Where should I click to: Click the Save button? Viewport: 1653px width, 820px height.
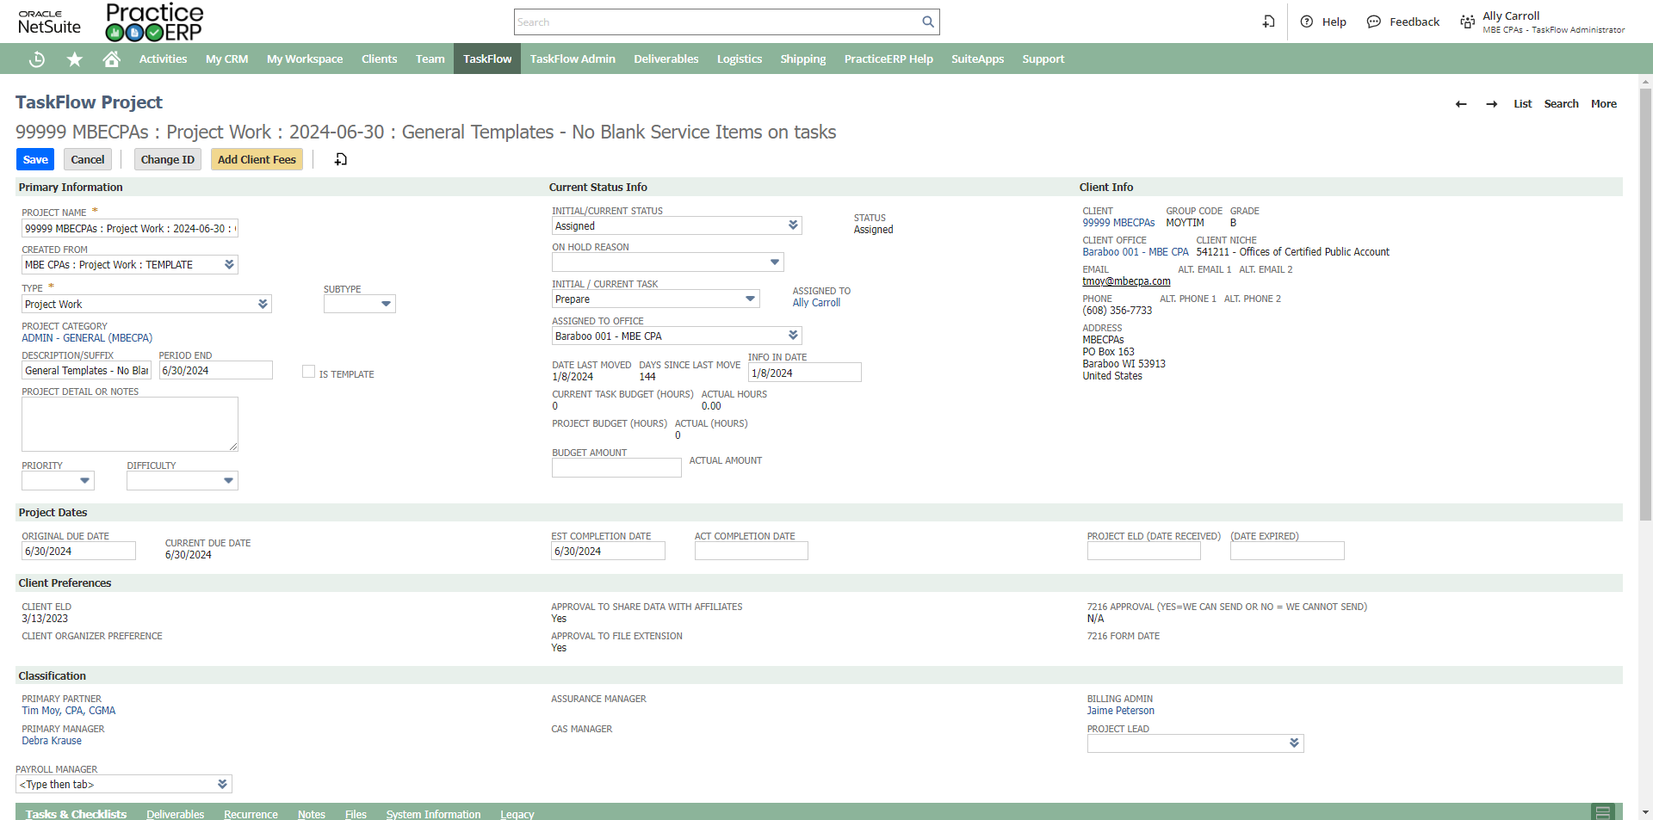pyautogui.click(x=35, y=159)
